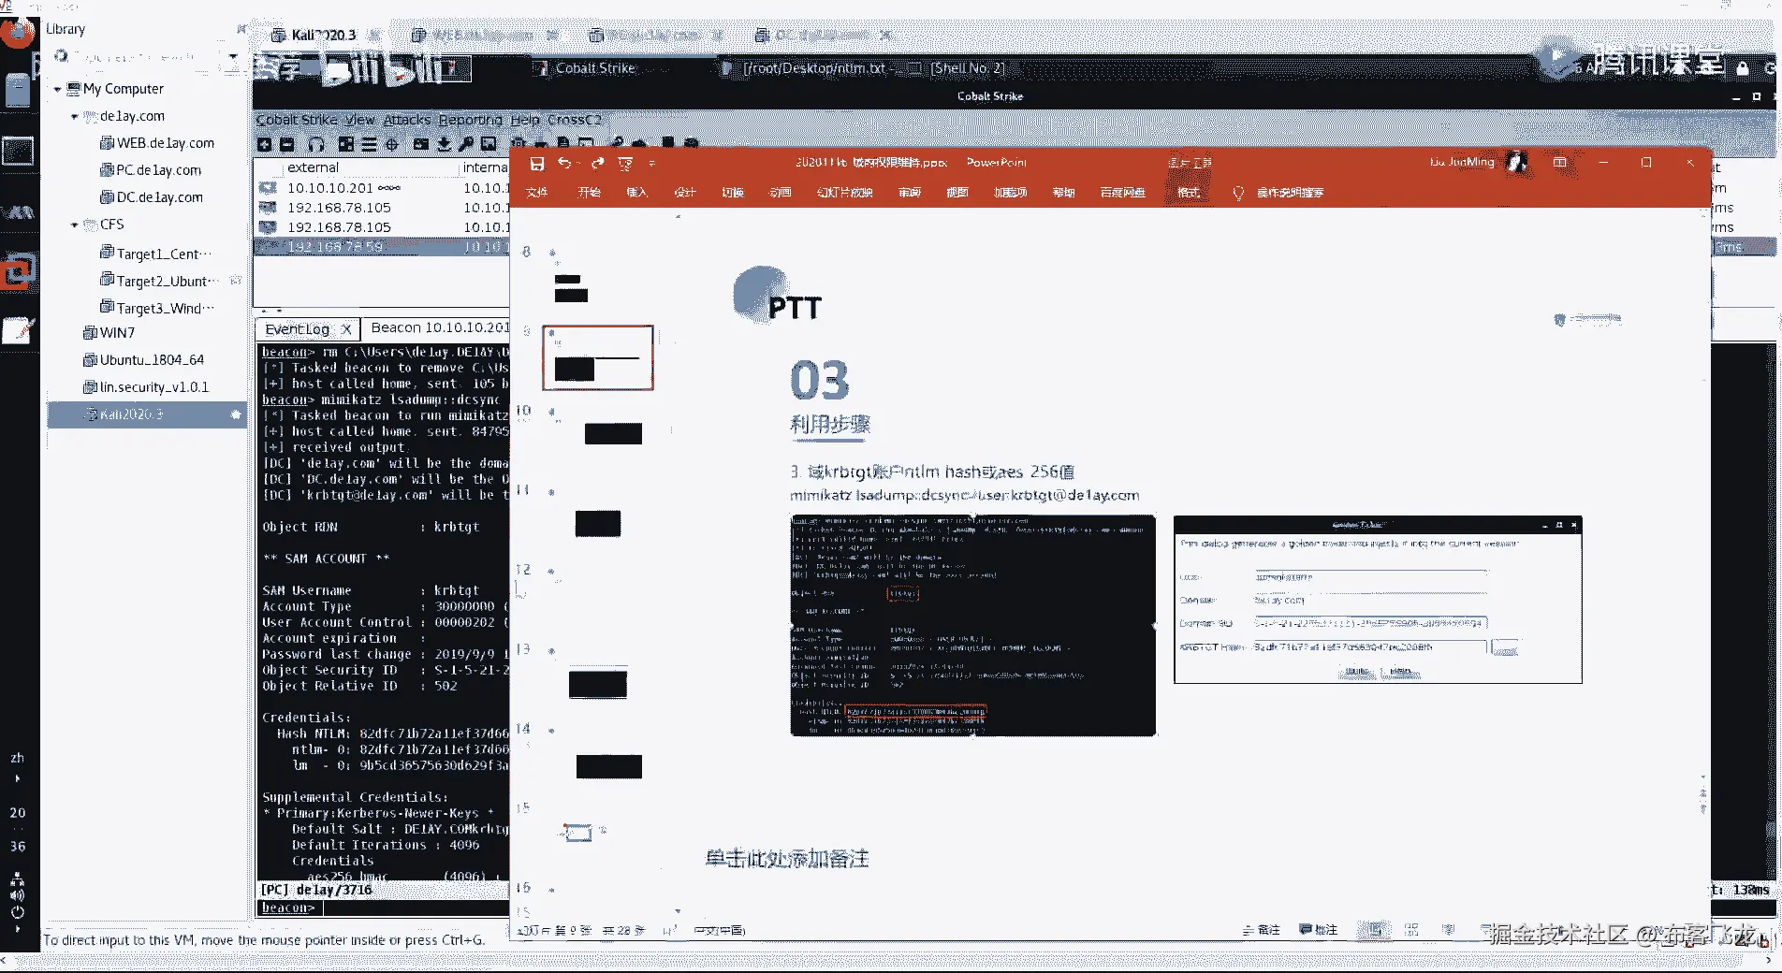Click the /root/Desktop/ntlm.txt taskbar window button

(x=812, y=68)
